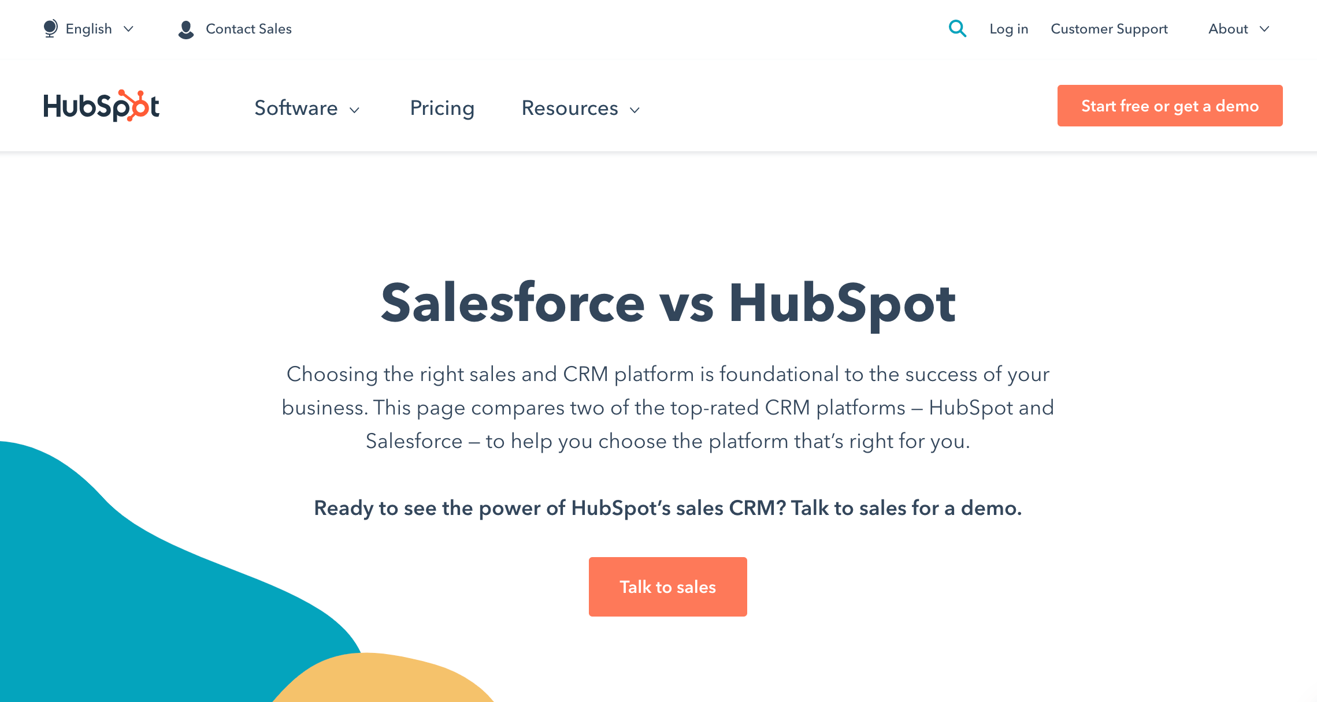Click the globe language icon
Screen dimensions: 1317x702
50,28
